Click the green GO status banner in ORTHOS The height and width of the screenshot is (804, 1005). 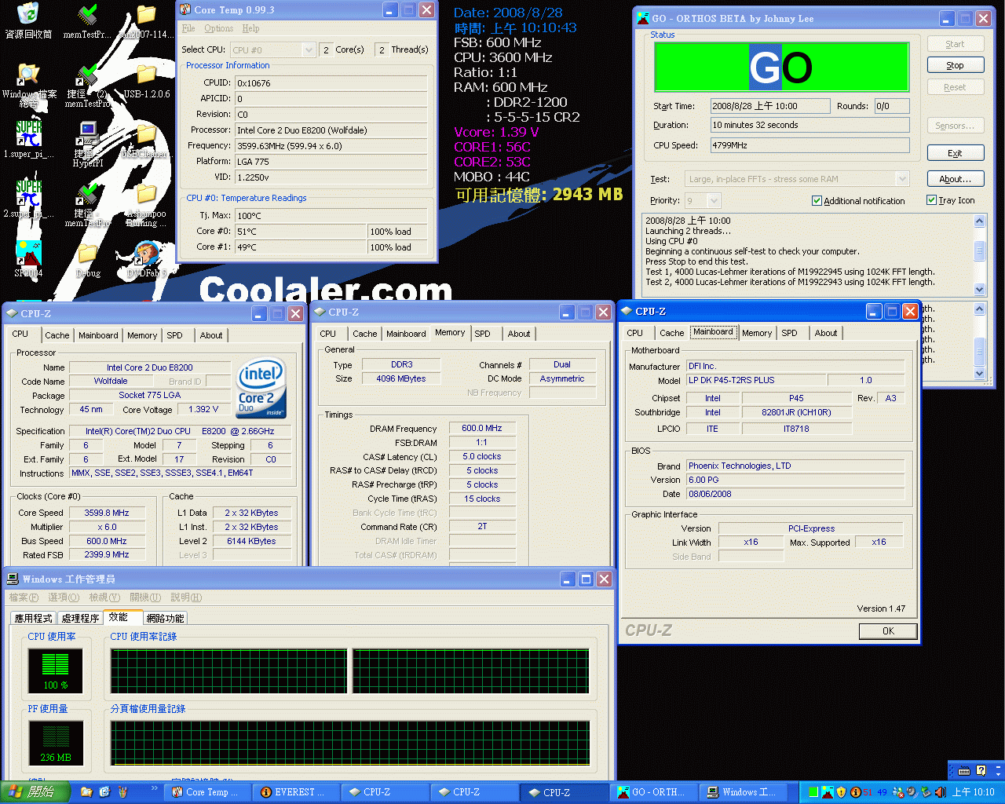781,68
